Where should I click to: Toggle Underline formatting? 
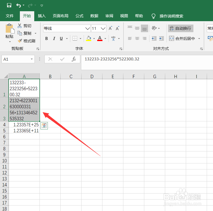61,39
